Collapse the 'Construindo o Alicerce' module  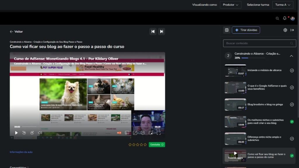coord(291,56)
